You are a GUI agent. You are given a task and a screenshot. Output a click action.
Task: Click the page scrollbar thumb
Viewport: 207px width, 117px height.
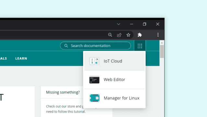(x=162, y=51)
